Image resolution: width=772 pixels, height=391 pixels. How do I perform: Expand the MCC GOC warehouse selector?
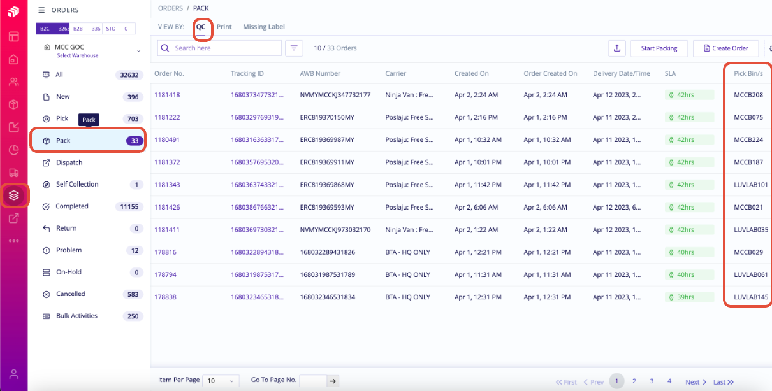pyautogui.click(x=92, y=51)
